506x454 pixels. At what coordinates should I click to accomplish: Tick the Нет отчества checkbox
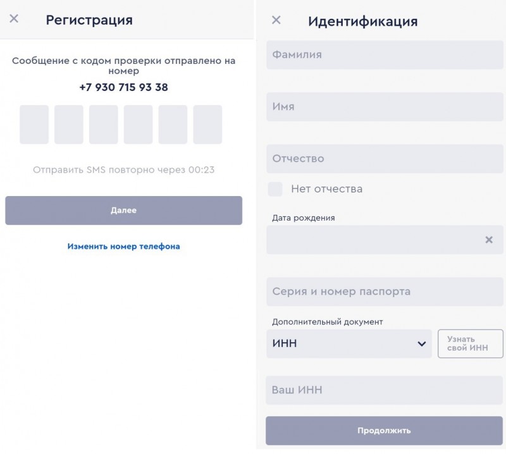coord(275,189)
